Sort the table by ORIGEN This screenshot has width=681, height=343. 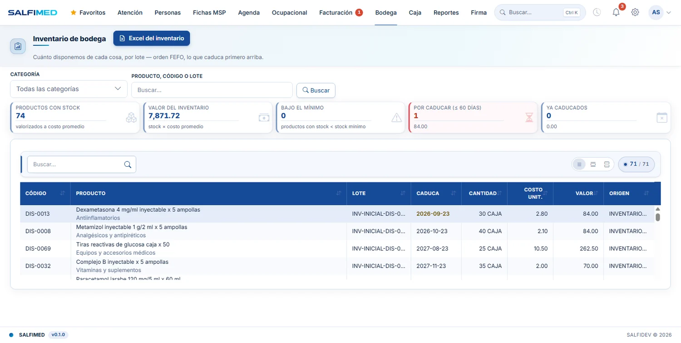tap(646, 193)
